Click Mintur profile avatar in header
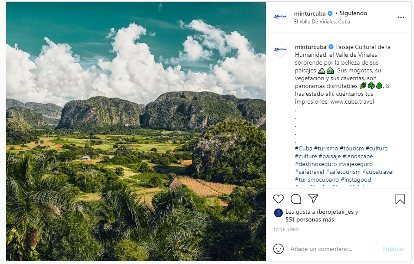 (x=280, y=17)
